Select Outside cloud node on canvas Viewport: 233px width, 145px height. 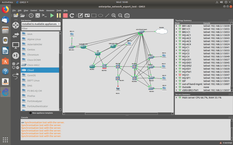(x=161, y=31)
